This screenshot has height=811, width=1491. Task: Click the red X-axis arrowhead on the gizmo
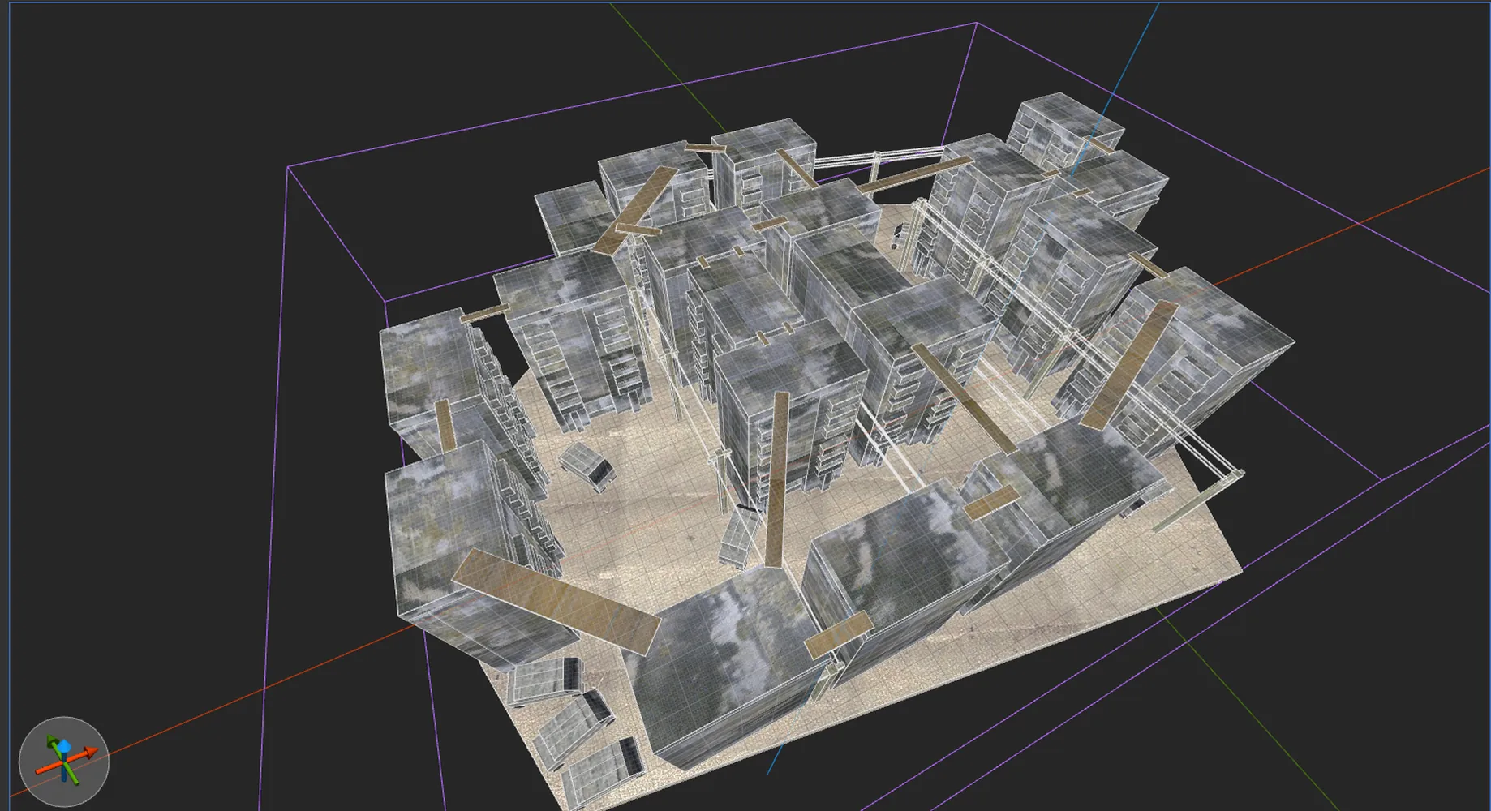(x=92, y=753)
